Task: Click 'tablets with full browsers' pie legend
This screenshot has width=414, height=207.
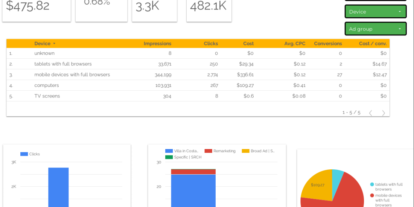Action: point(386,187)
